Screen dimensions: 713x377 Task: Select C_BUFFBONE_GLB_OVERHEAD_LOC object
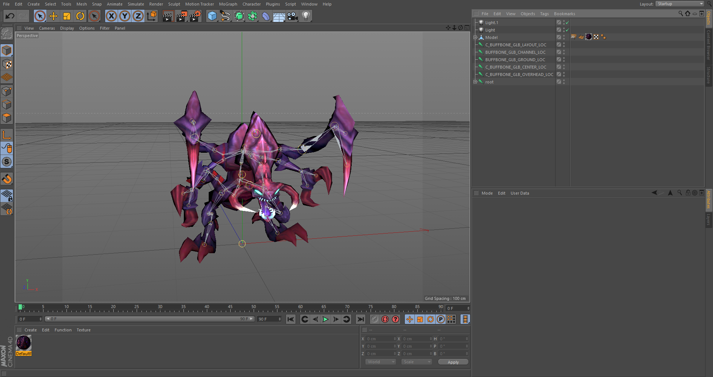(x=519, y=75)
